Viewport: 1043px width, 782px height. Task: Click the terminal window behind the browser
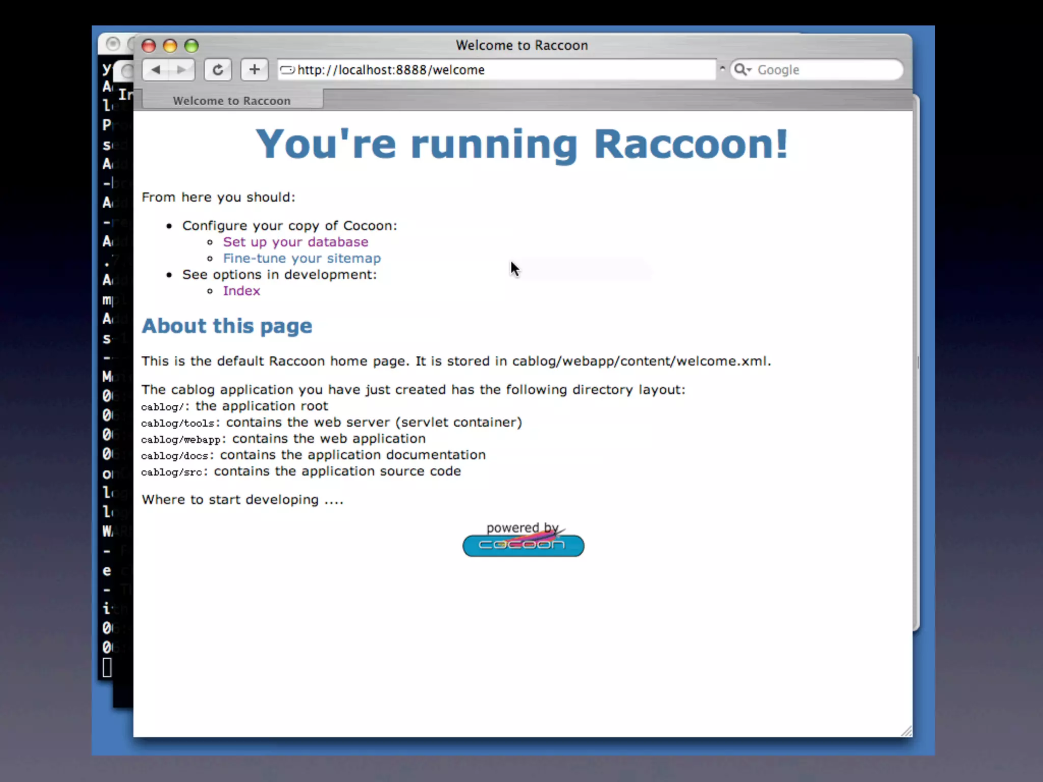tap(108, 356)
